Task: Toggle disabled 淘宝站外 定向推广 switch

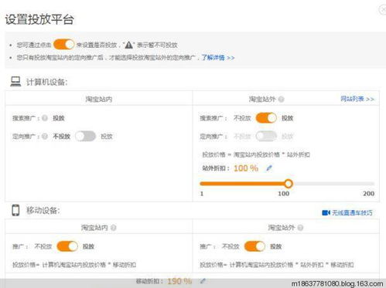Action: coord(266,136)
